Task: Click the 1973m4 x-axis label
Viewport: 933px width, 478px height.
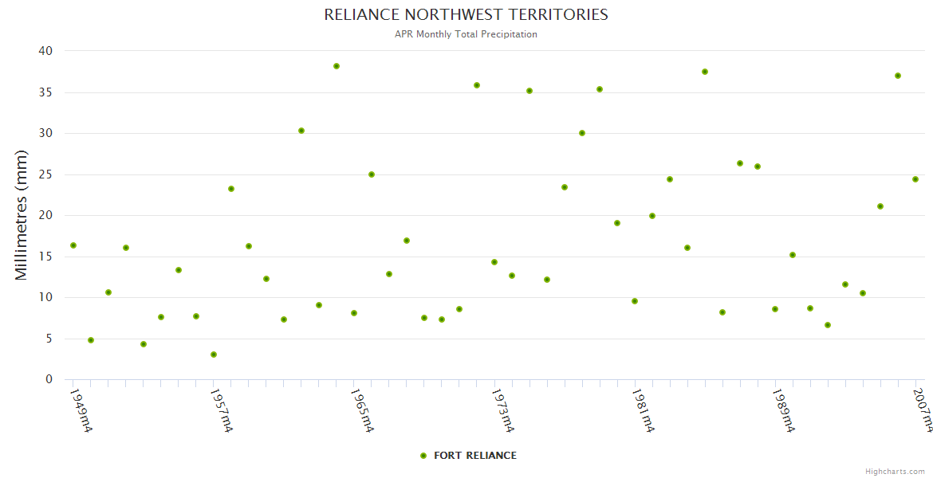Action: click(502, 411)
